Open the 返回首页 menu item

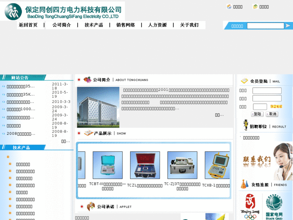pos(28,25)
